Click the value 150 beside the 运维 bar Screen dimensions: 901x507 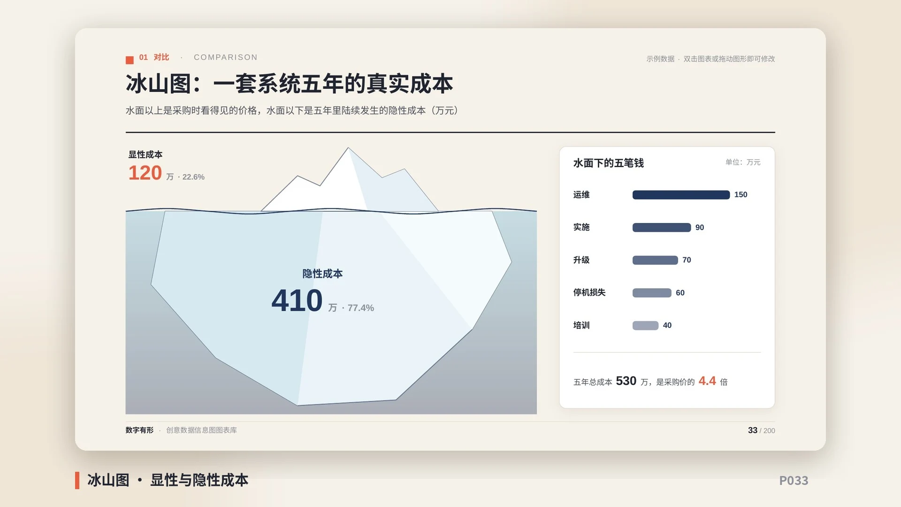tap(741, 195)
